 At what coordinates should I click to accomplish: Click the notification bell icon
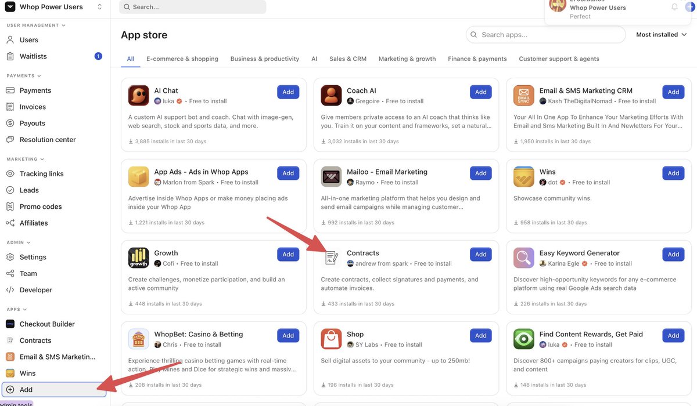(674, 7)
